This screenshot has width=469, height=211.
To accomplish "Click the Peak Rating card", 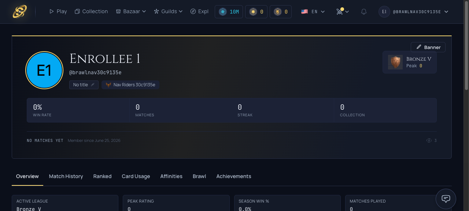I will tap(176, 203).
